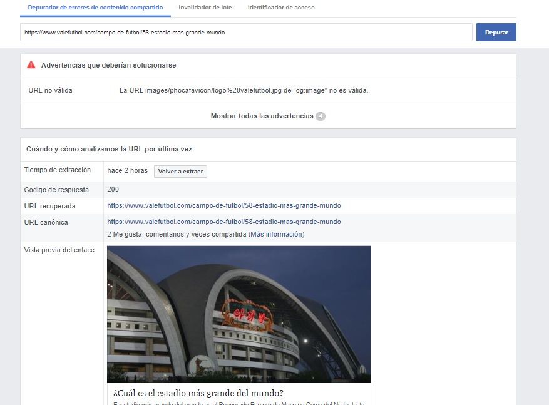Image resolution: width=549 pixels, height=405 pixels.
Task: Select the response code value 200
Action: coord(113,189)
